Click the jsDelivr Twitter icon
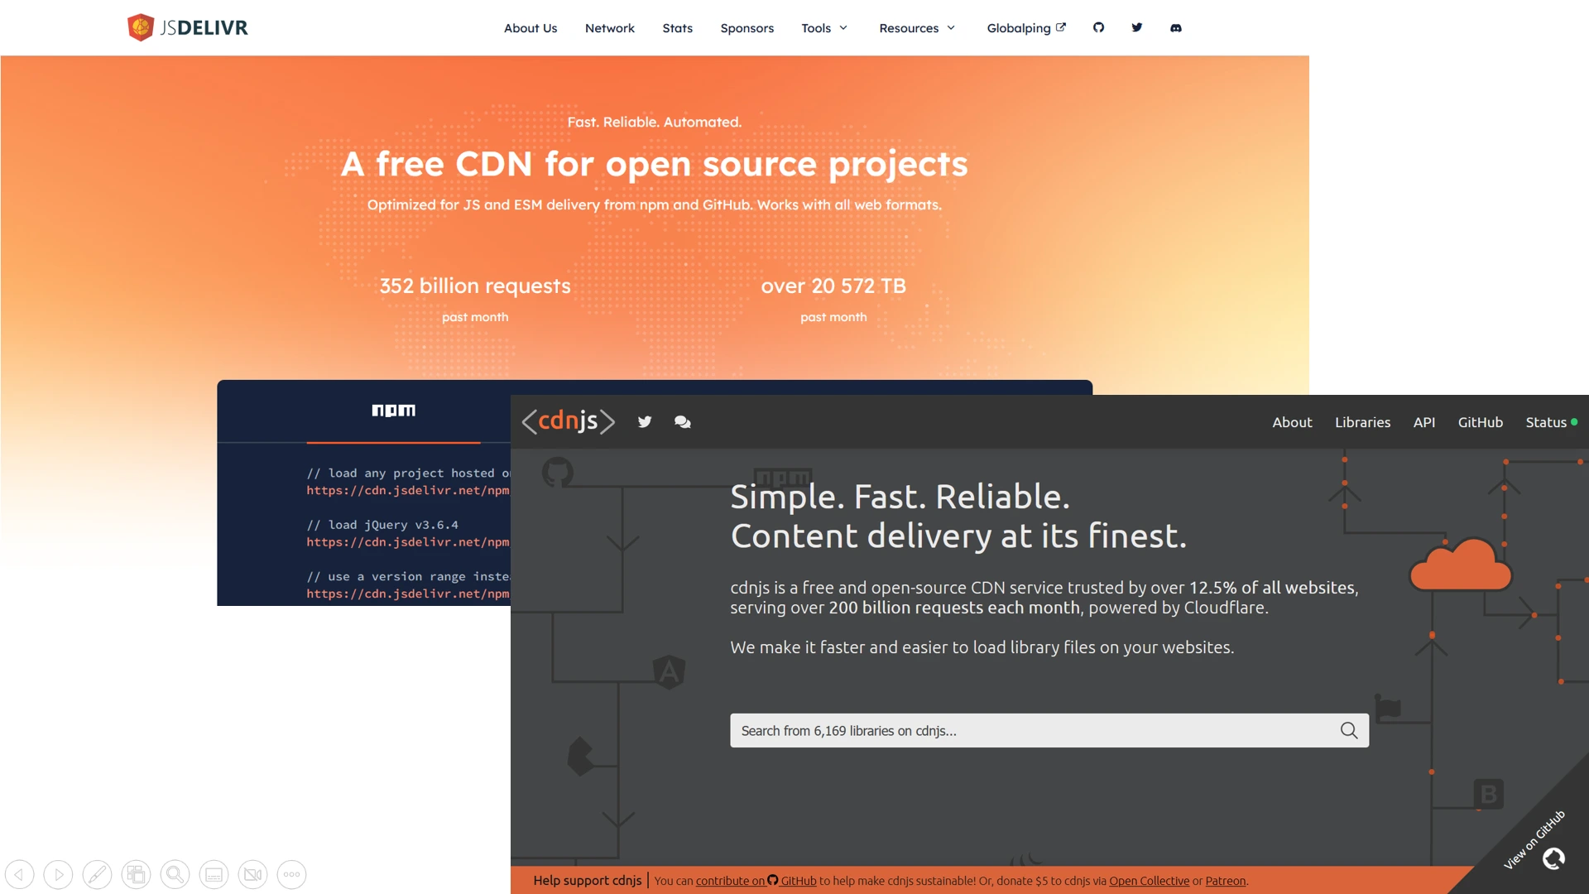 (1137, 27)
